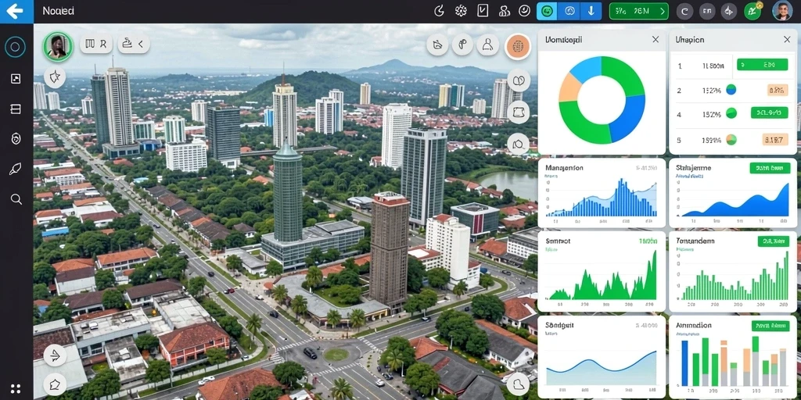Open the blue line chart card at bottom
The image size is (801, 400).
pyautogui.click(x=602, y=356)
